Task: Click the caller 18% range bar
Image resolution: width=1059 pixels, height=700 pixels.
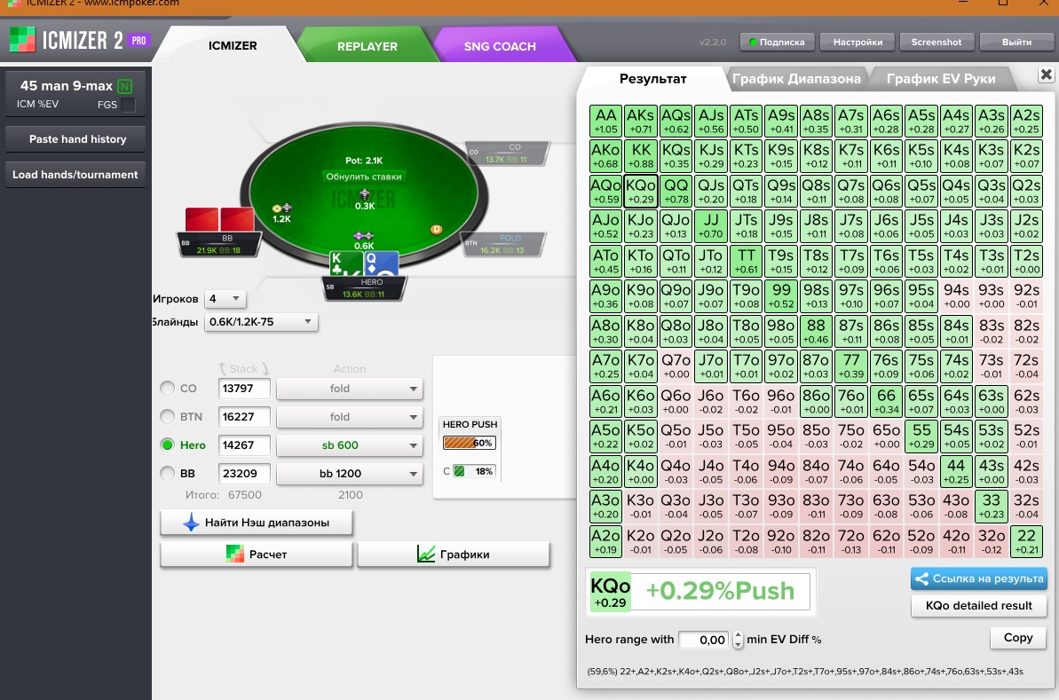Action: [475, 471]
